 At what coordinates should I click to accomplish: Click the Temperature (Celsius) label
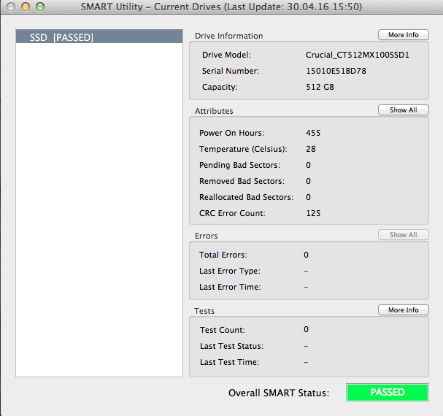[243, 149]
